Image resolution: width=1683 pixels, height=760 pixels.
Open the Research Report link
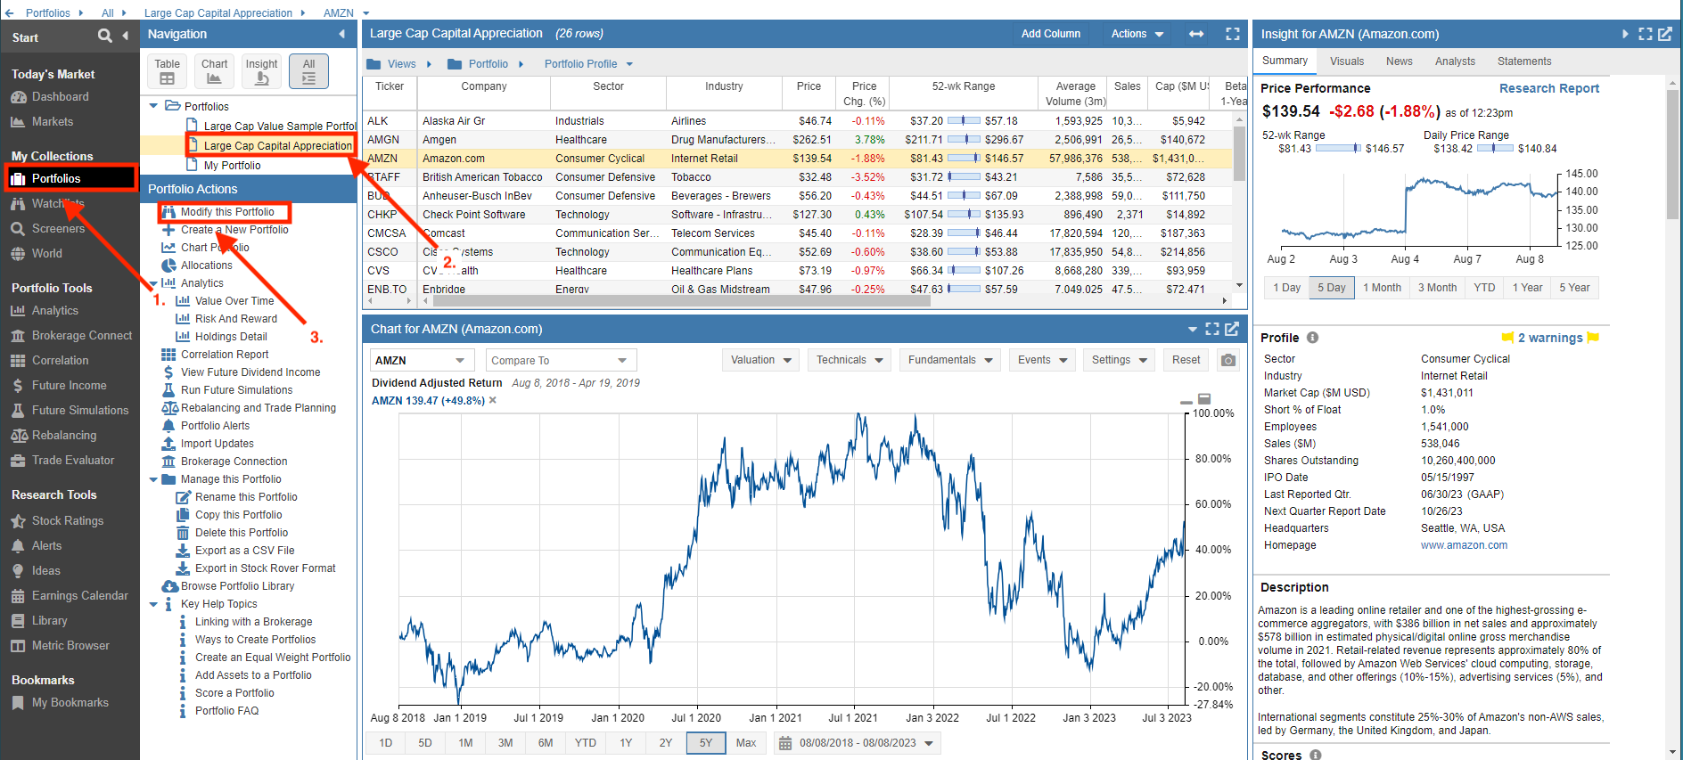[1548, 88]
